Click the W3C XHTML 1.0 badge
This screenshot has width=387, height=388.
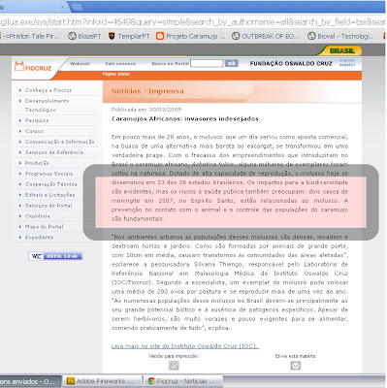55,256
